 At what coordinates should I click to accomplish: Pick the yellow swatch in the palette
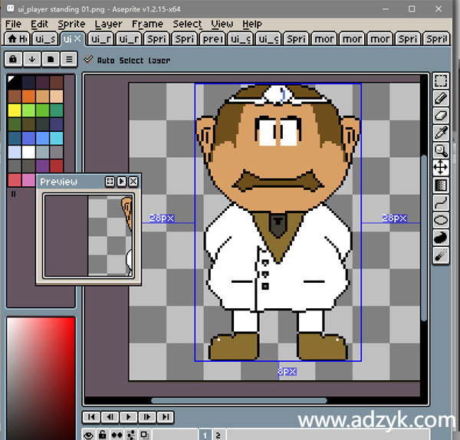coord(15,110)
